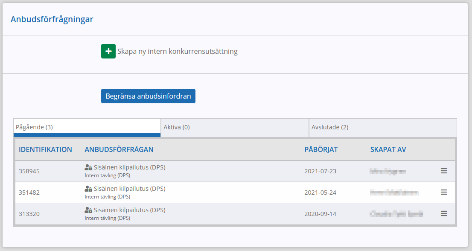Sort by the ANBUDSFÖRFRÅGAN column header
This screenshot has width=472, height=251.
point(119,149)
